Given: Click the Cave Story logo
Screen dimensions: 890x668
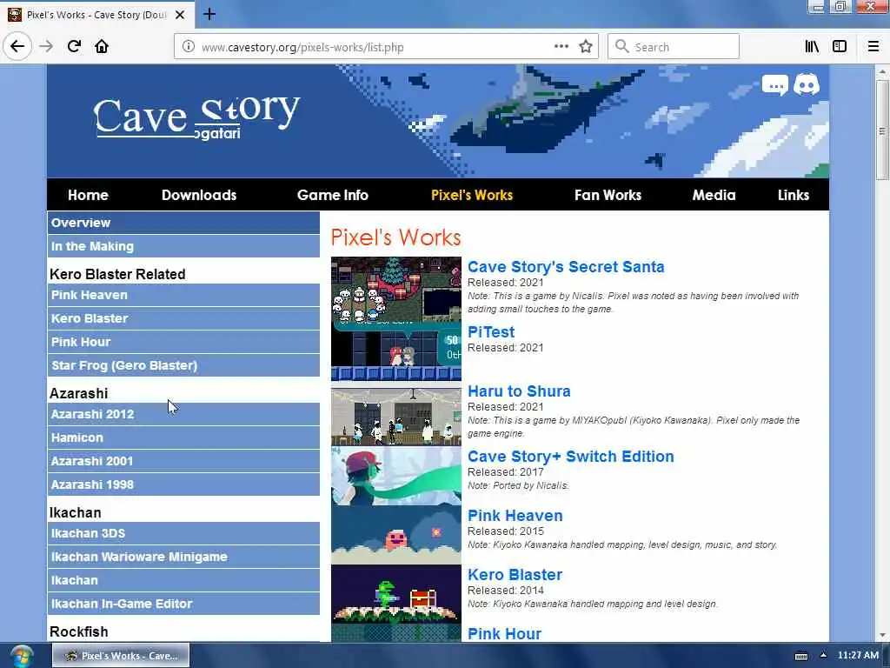Looking at the screenshot, I should click(x=196, y=117).
